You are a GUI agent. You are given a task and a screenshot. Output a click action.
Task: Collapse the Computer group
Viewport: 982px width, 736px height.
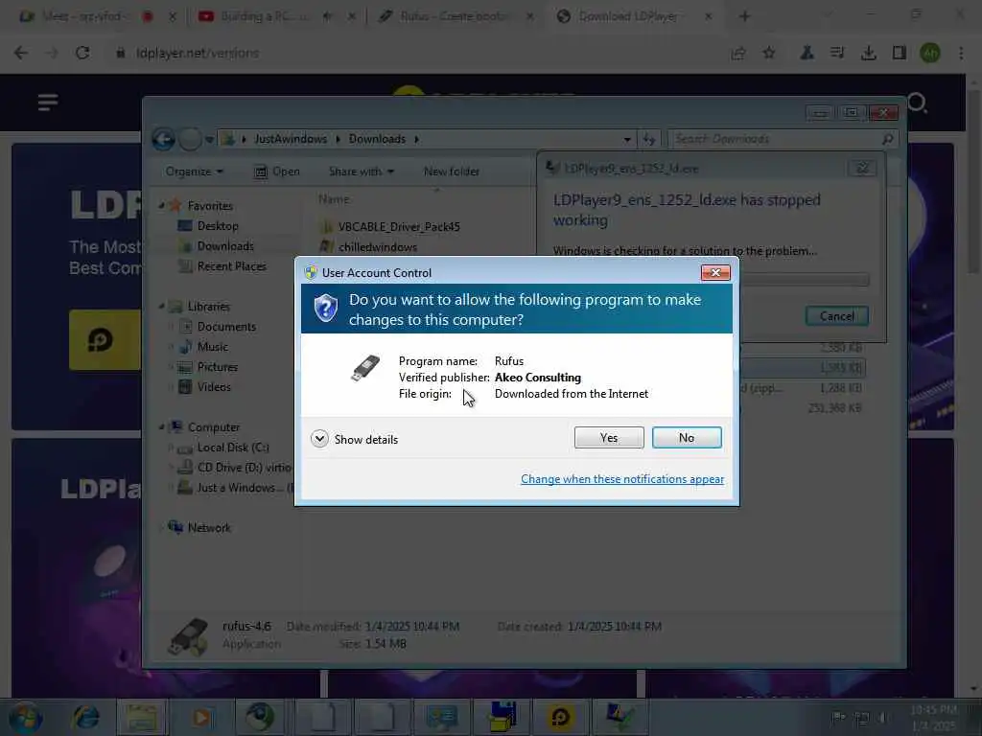[x=161, y=427]
